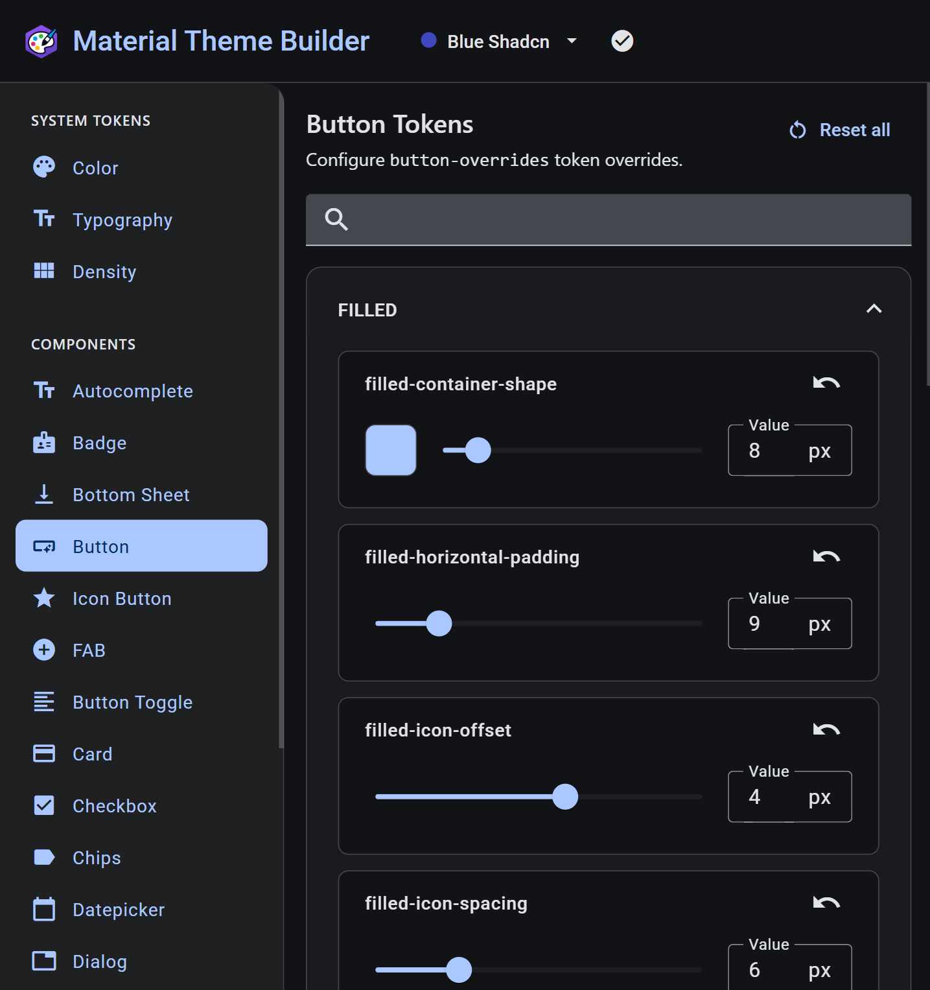
Task: Click the filled-container-shape slider thumb
Action: (478, 450)
